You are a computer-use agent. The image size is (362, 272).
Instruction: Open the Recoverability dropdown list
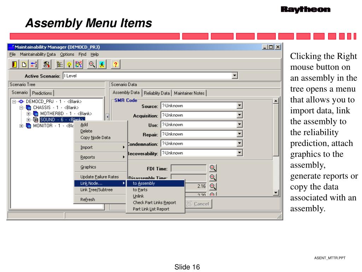pyautogui.click(x=240, y=153)
